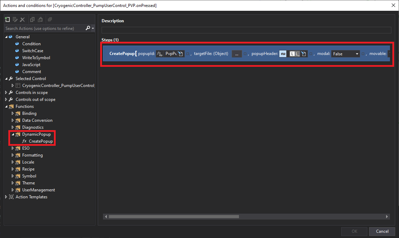399x238 pixels.
Task: Click the magnifier search icon
Action: pyautogui.click(x=88, y=28)
